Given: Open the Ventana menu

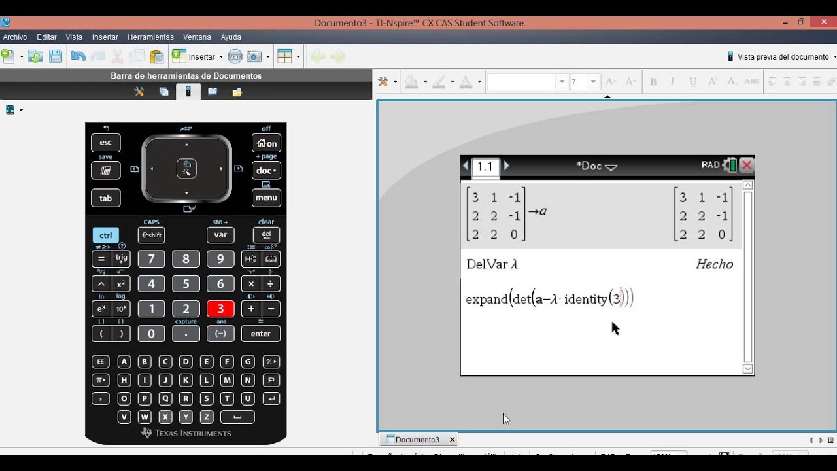Looking at the screenshot, I should [x=197, y=37].
